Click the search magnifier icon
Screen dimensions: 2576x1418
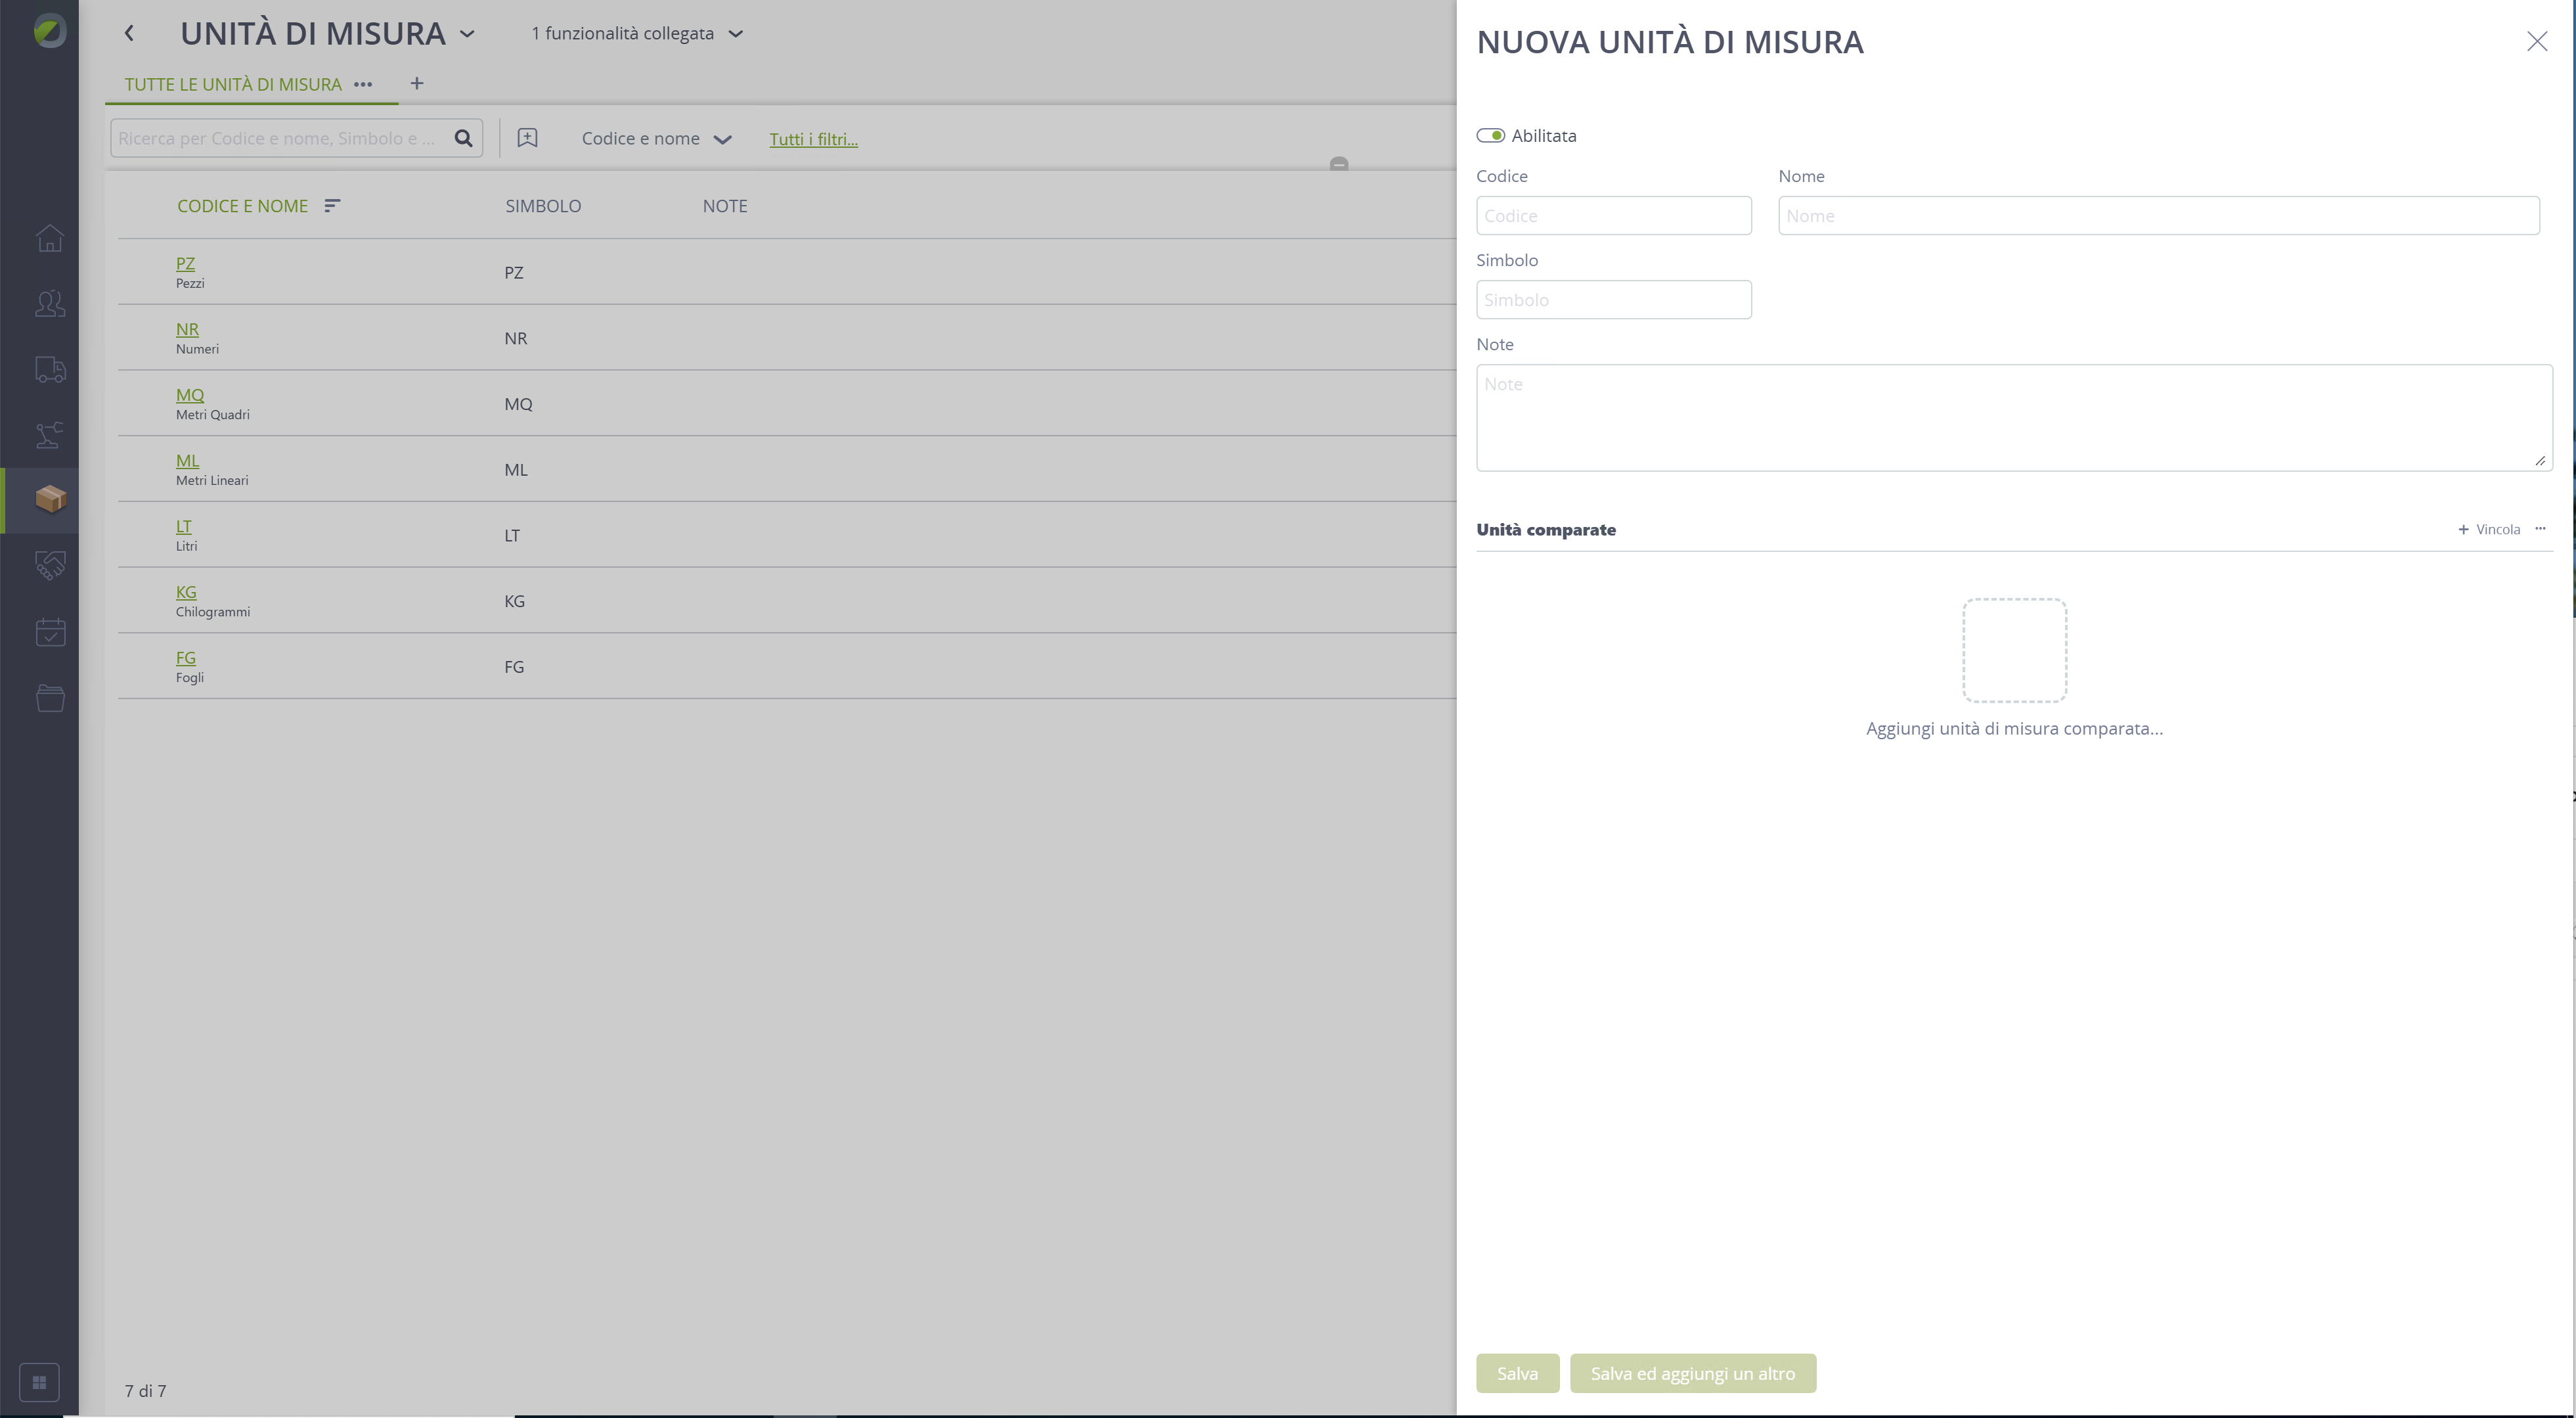463,138
